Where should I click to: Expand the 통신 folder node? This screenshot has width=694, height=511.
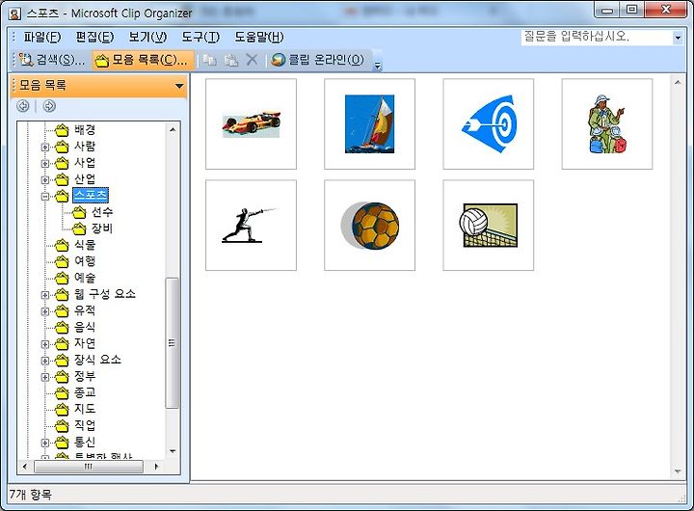point(44,443)
